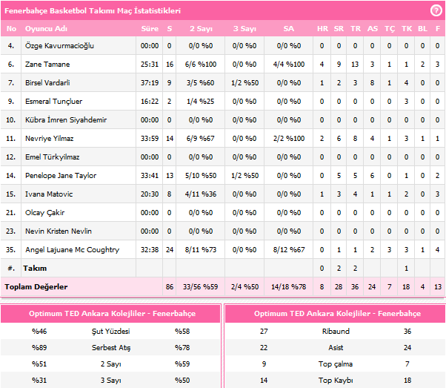Click the 'SA' column header
This screenshot has height=388, width=446.
288,28
